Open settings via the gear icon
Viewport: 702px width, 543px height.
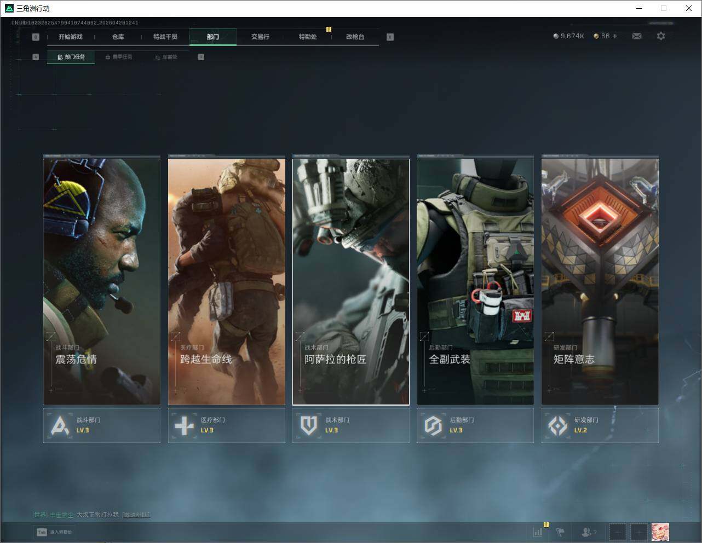[x=661, y=36]
